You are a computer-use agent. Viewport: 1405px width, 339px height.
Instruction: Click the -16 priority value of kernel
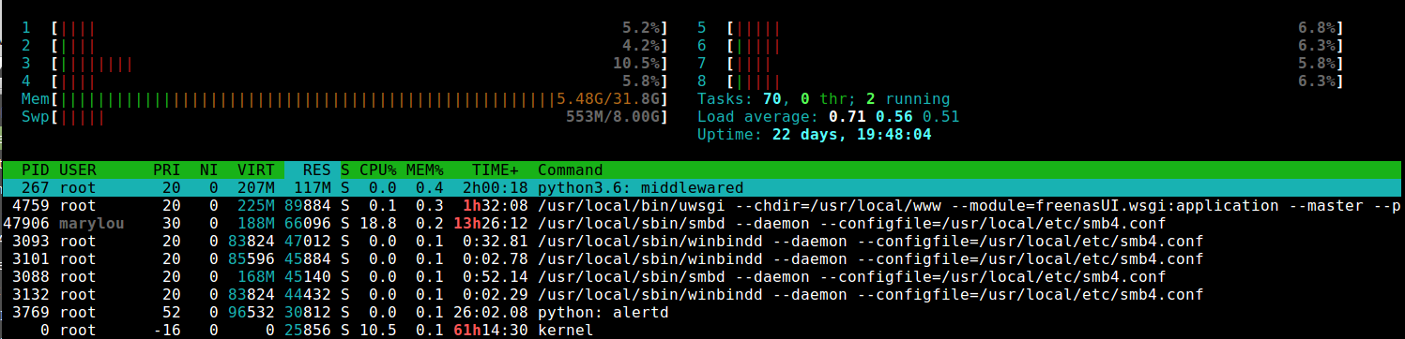pos(166,331)
